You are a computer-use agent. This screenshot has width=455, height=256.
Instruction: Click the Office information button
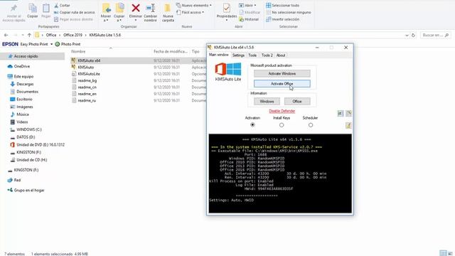pos(297,101)
